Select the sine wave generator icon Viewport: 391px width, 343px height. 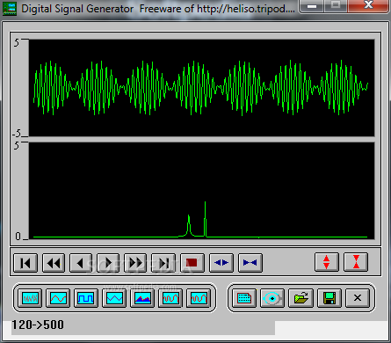58,298
